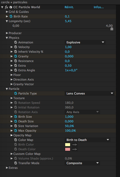Viewport: 120px width, 177px height.
Task: Click the Longevity value 5,45
Action: click(x=68, y=21)
